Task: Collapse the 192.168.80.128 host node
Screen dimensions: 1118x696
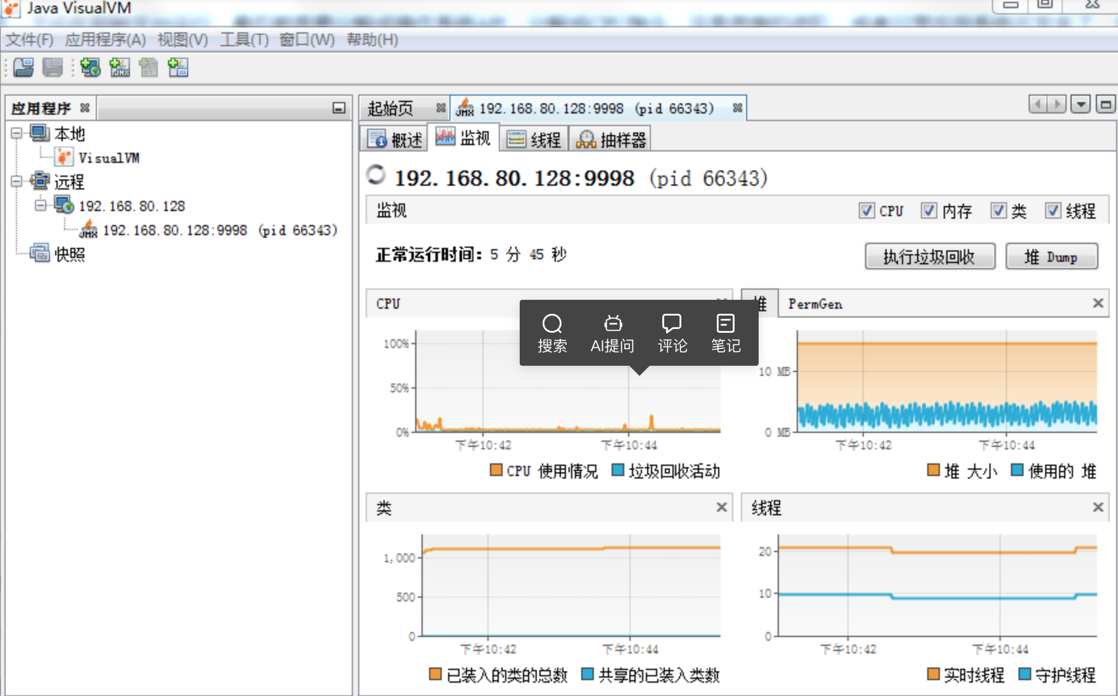Action: pyautogui.click(x=41, y=205)
